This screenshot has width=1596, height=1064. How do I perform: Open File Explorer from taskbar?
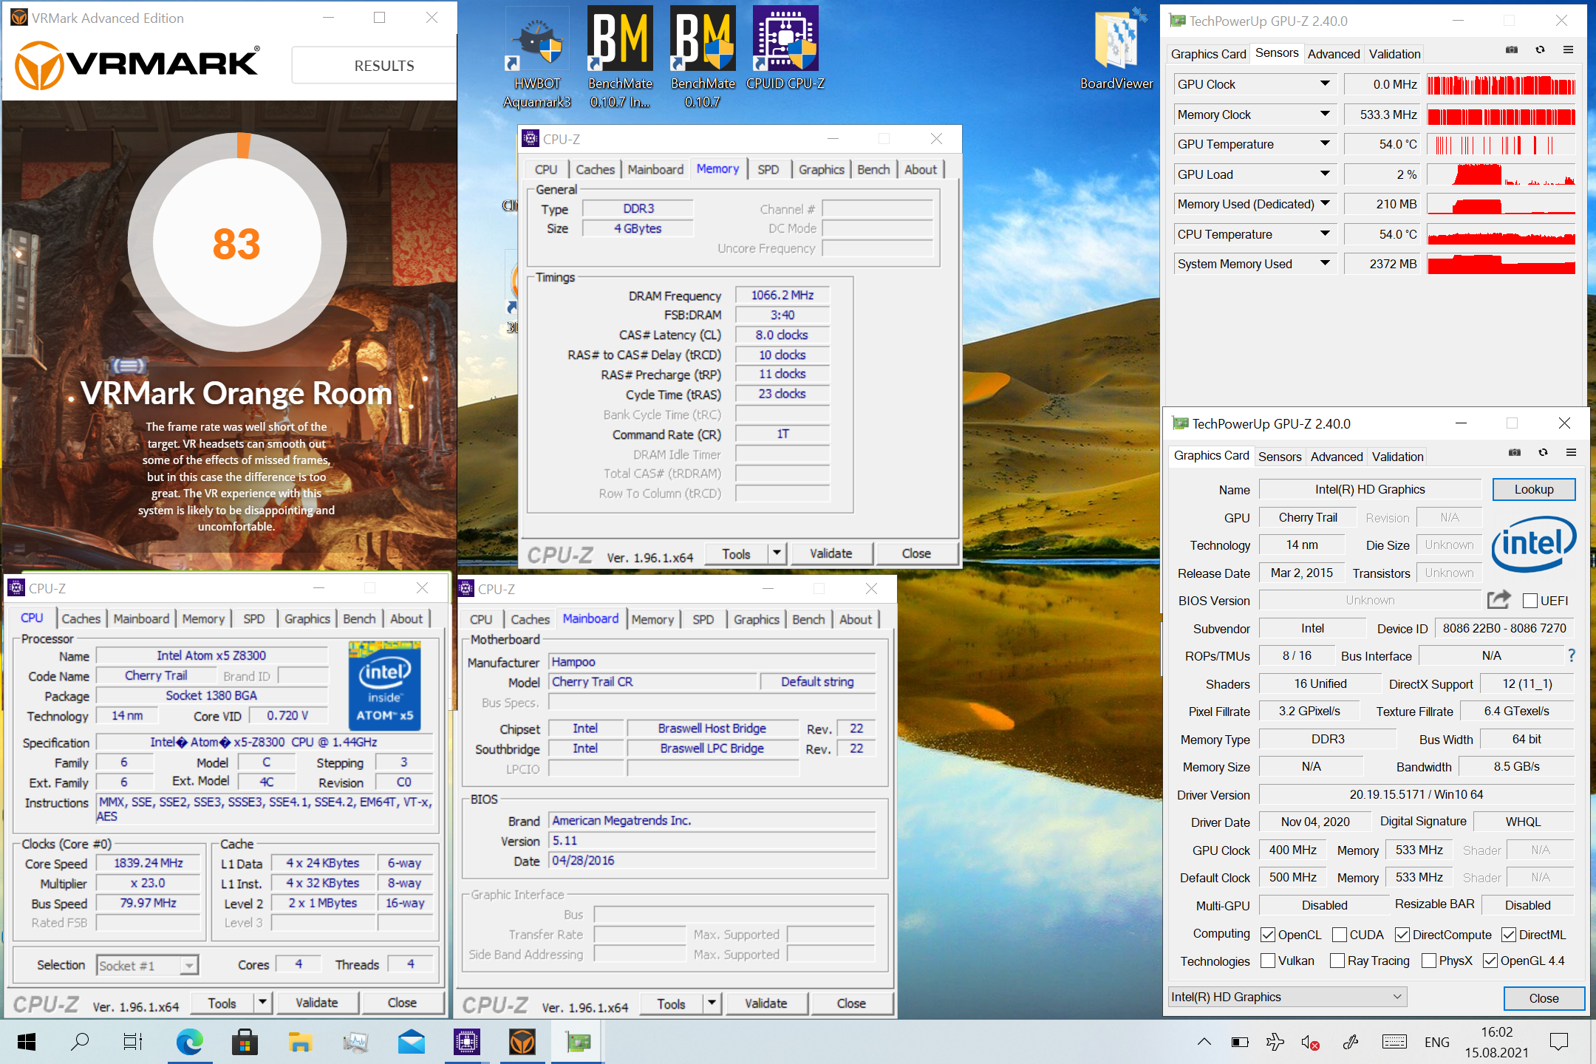(300, 1042)
